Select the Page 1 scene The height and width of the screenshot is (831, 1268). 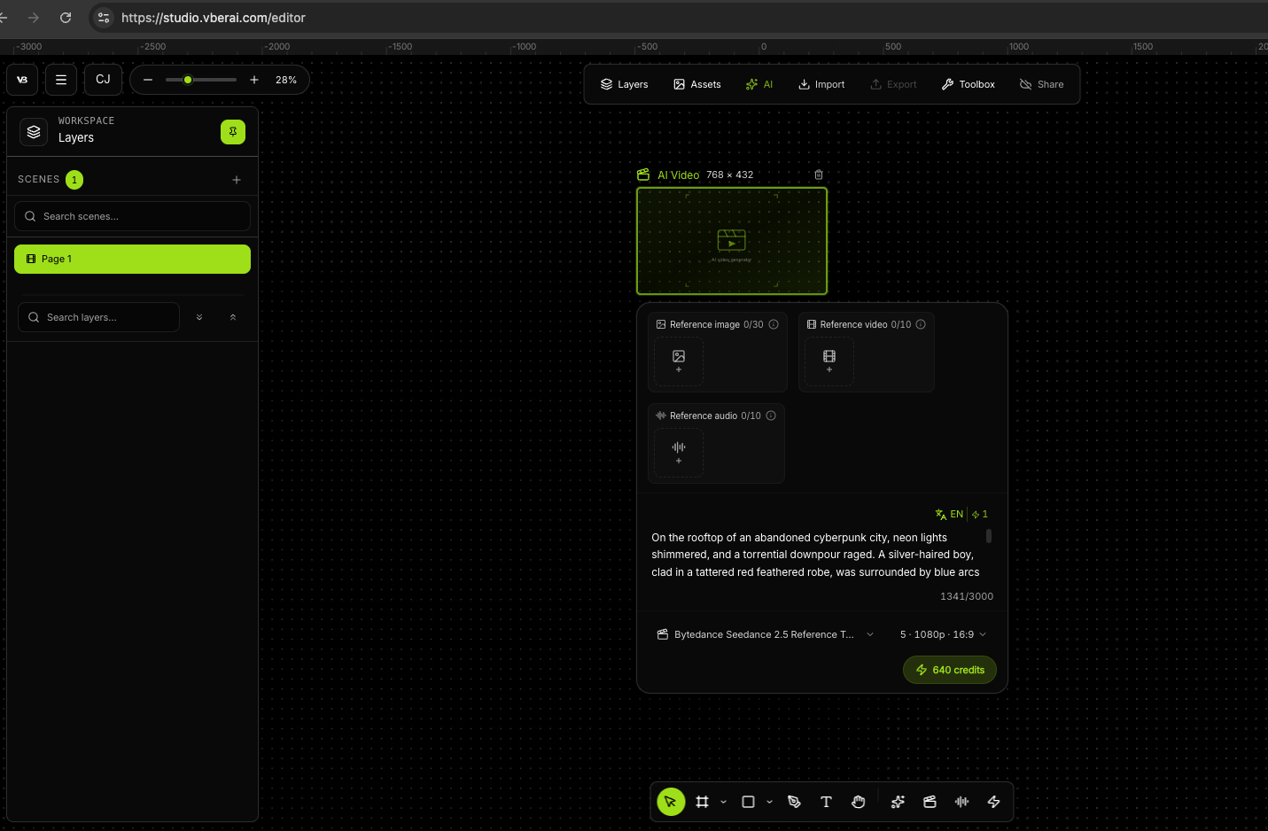click(132, 259)
